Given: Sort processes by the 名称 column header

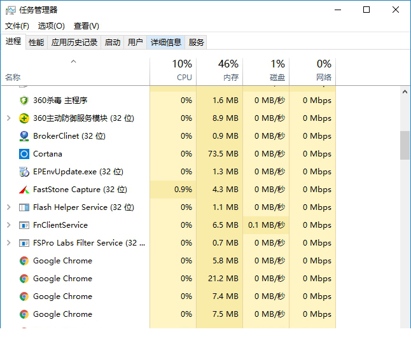Looking at the screenshot, I should 75,71.
